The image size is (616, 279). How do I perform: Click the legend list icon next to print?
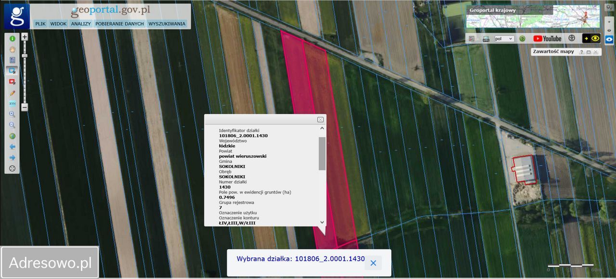(x=472, y=39)
